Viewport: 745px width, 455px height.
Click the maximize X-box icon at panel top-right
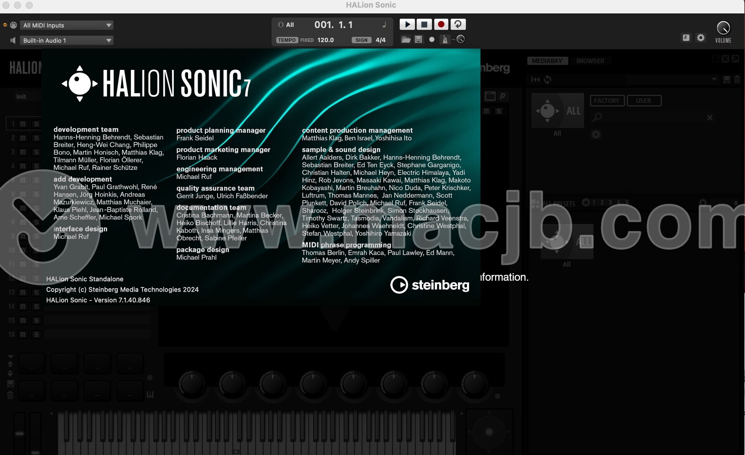tap(725, 59)
